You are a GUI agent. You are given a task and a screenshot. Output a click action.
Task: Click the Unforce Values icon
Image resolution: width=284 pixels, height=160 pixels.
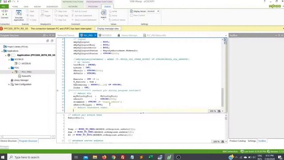[x=110, y=20]
